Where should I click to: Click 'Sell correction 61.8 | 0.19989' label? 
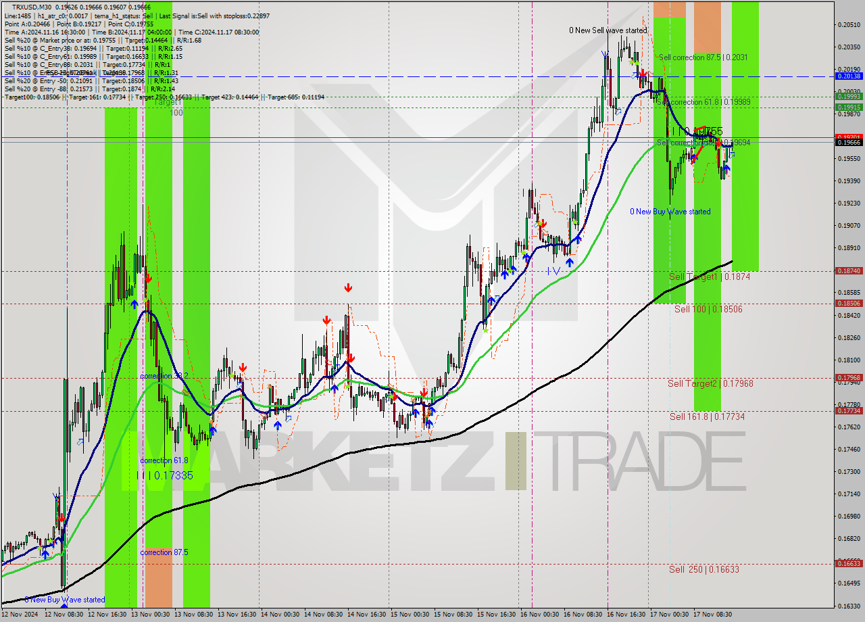coord(703,101)
